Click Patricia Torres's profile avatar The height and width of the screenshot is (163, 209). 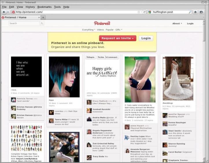[x=13, y=100]
